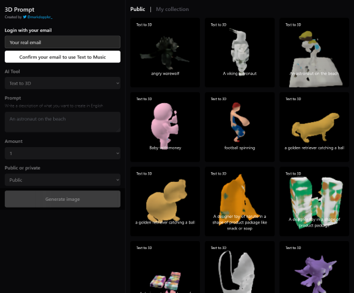Open the astronaut on the beach model card
This screenshot has width=354, height=293.
coord(314,52)
